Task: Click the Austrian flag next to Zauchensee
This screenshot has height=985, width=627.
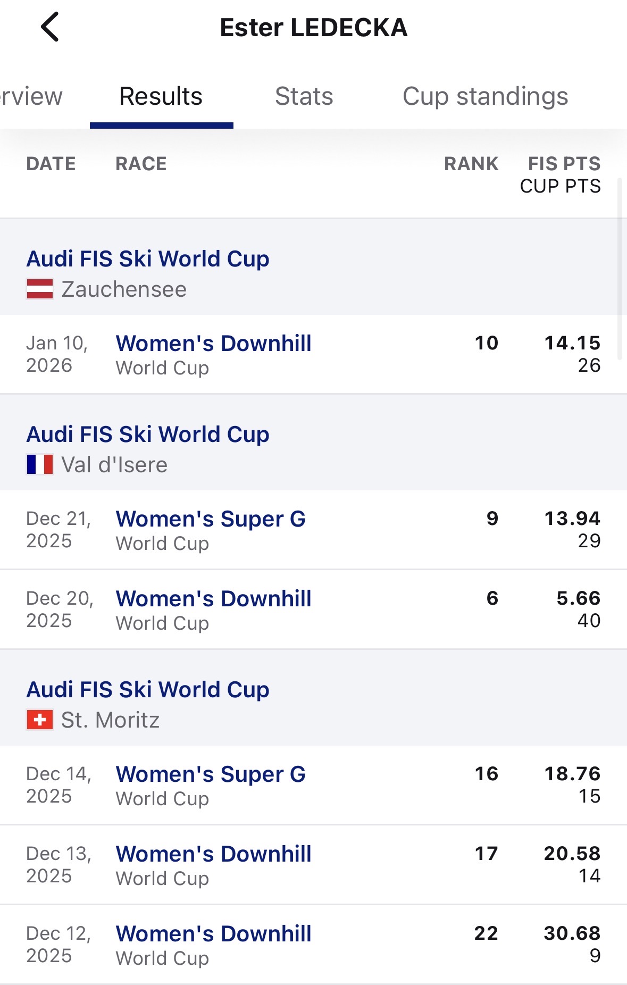Action: point(40,289)
